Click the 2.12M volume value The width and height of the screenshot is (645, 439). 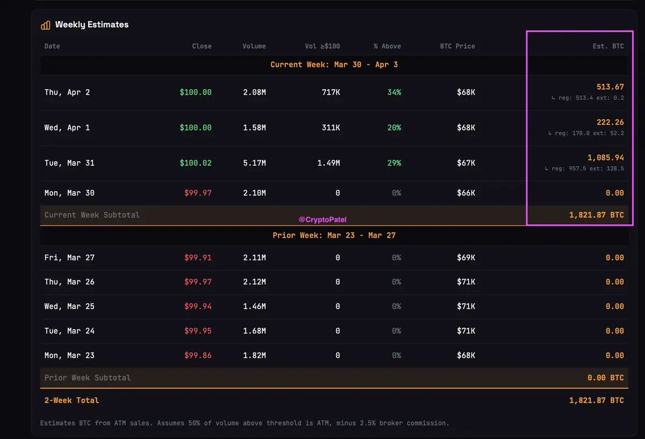(x=254, y=282)
